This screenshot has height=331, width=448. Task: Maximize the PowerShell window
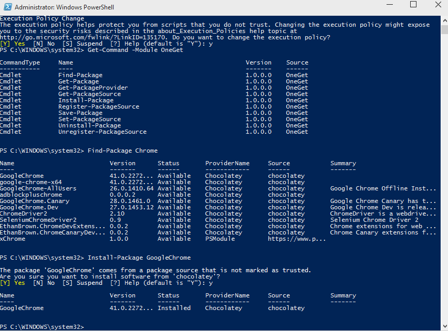click(x=413, y=5)
